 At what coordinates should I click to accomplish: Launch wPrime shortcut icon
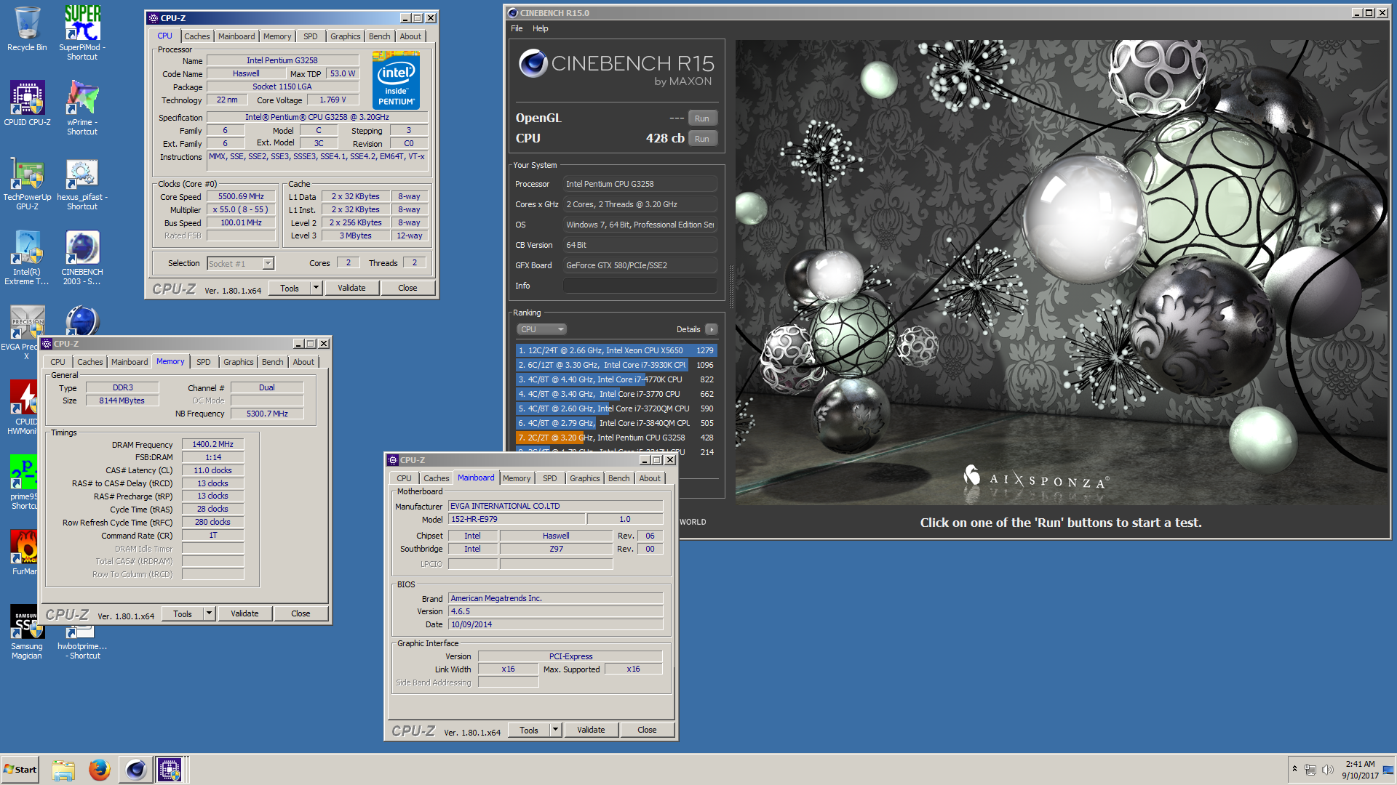82,108
